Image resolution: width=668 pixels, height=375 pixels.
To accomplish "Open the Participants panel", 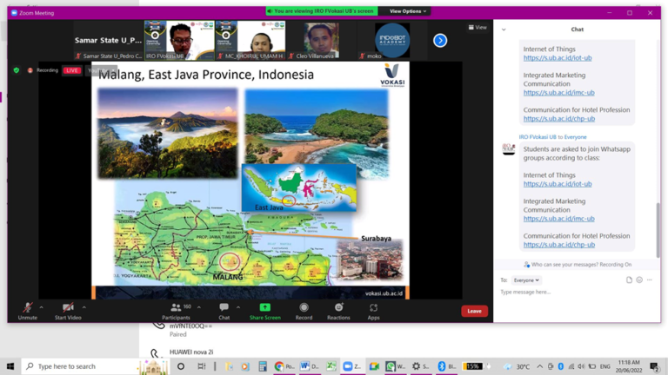I will 176,311.
